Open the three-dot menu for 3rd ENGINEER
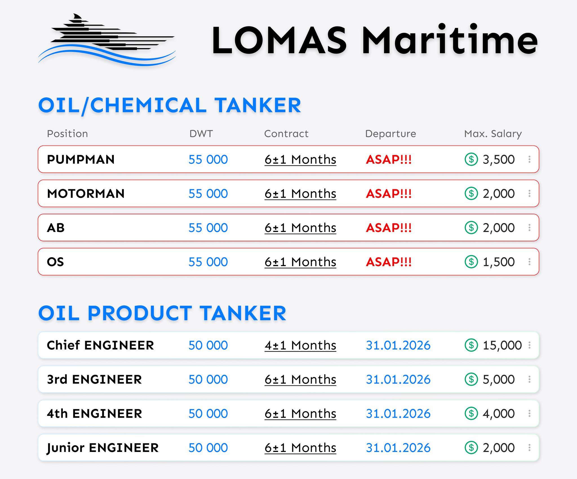Screen dimensions: 577x479 [530, 379]
